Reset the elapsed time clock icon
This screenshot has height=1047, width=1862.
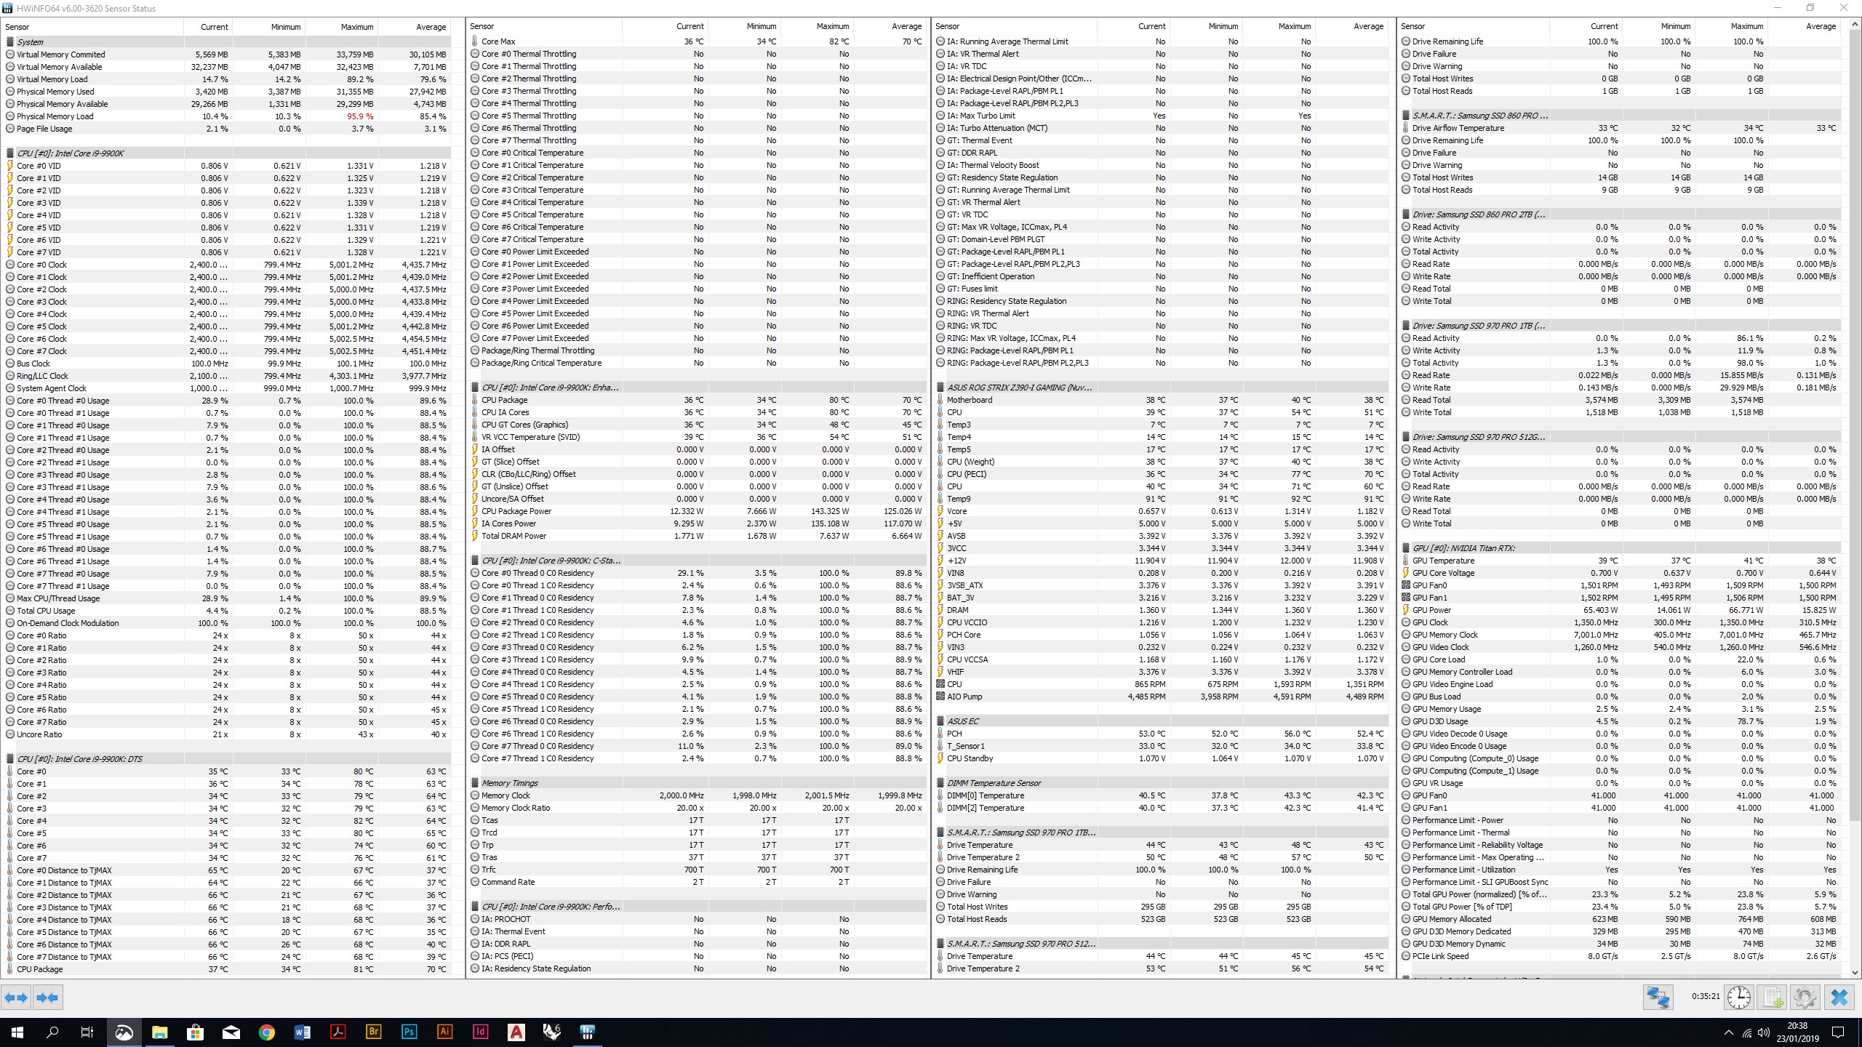click(x=1739, y=997)
